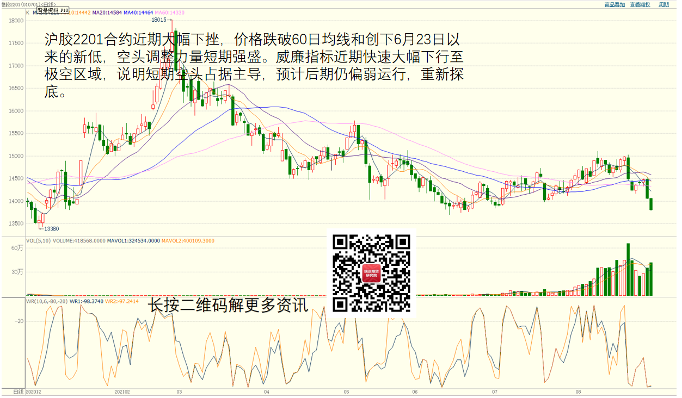Click the 日线 label at bottom left
Viewport: 682px width, 398px height.
pos(18,391)
